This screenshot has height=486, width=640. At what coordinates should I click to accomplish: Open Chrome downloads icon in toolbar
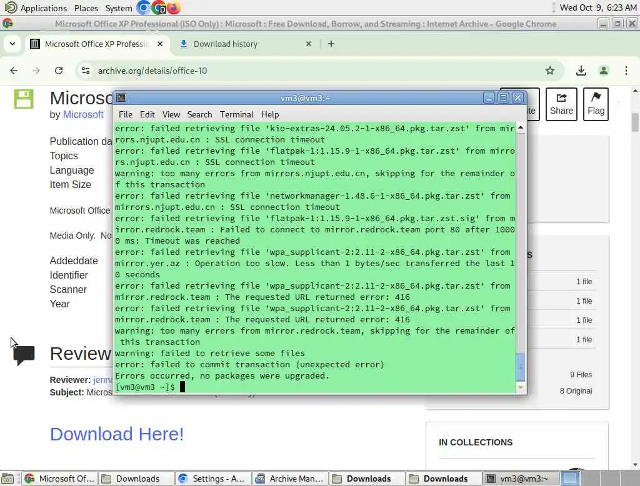point(581,71)
